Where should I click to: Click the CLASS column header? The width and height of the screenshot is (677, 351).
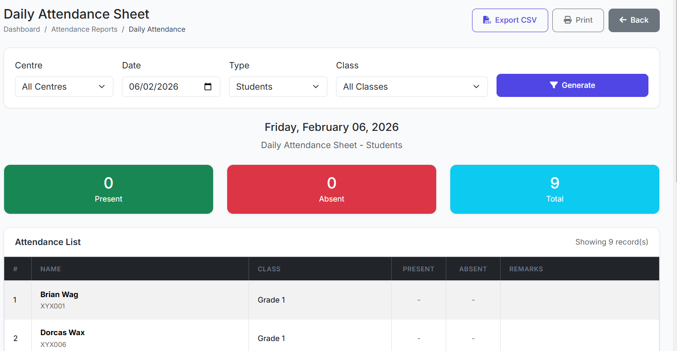pyautogui.click(x=269, y=269)
